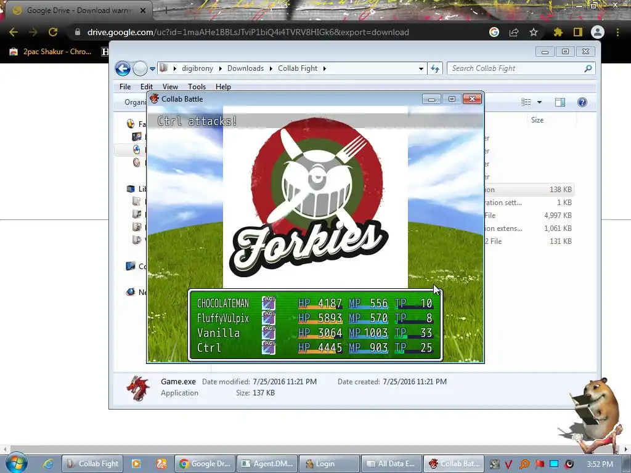The height and width of the screenshot is (473, 631).
Task: Click the Collab Battle title bar dragon icon
Action: tap(154, 99)
